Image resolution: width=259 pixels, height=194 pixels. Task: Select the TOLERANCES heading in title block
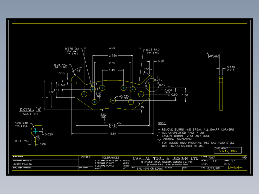[x=111, y=158]
